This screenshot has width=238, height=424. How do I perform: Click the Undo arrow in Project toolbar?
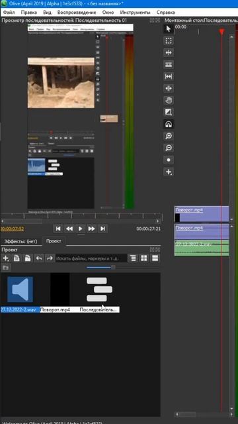39,258
